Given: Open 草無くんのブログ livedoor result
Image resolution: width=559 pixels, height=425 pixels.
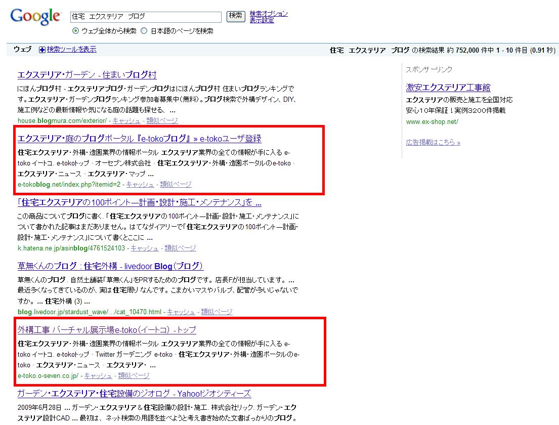Looking at the screenshot, I should click(x=110, y=266).
